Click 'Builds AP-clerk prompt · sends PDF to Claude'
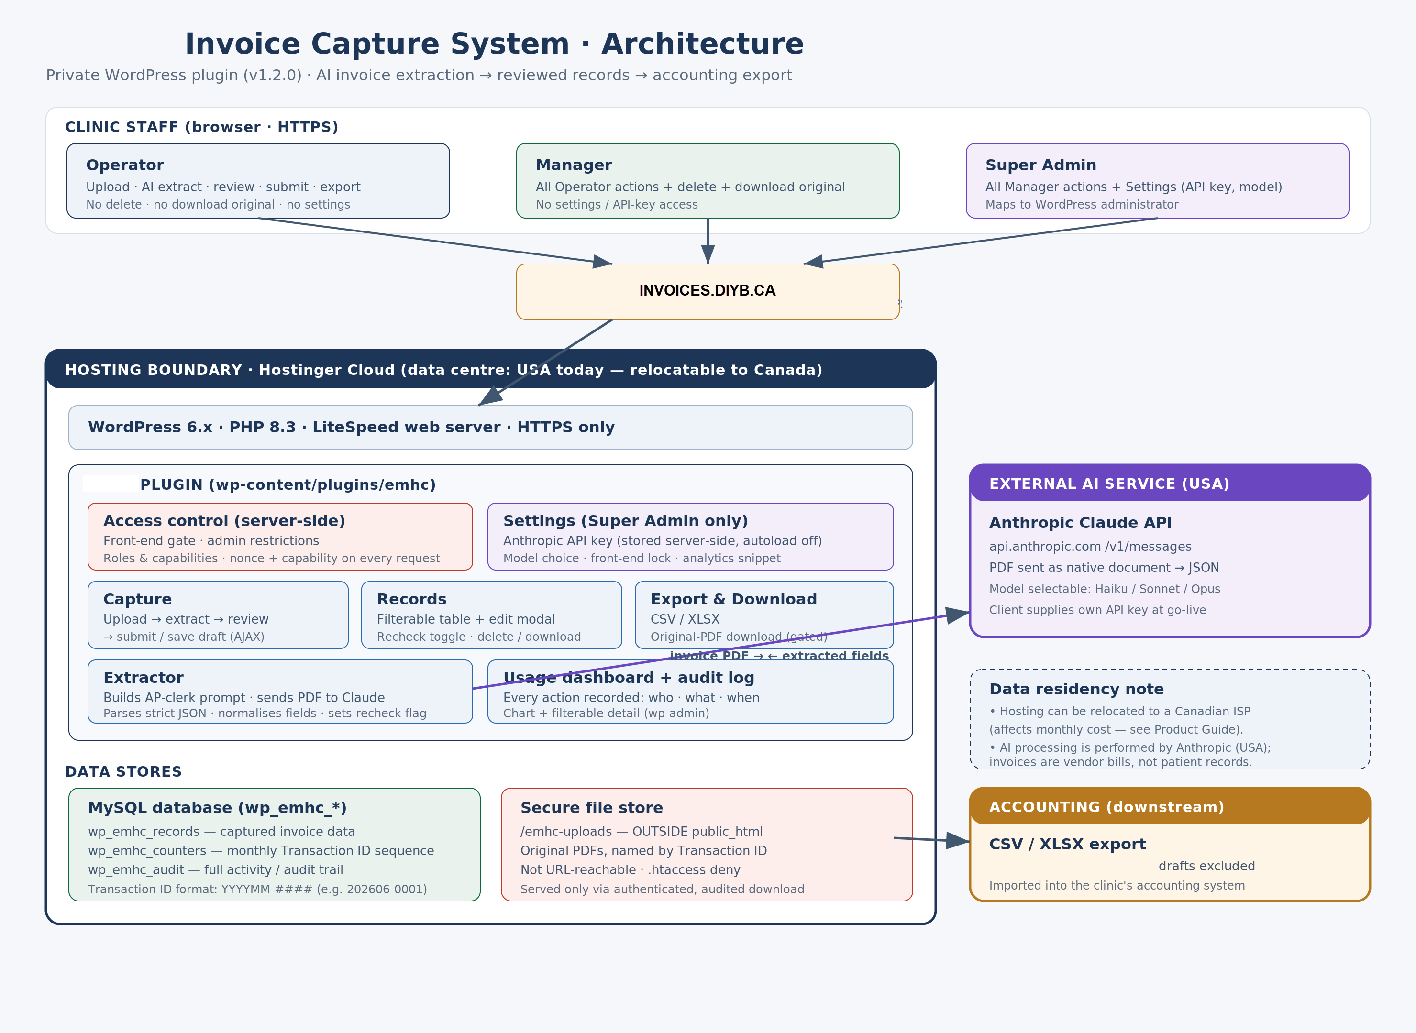 (244, 698)
